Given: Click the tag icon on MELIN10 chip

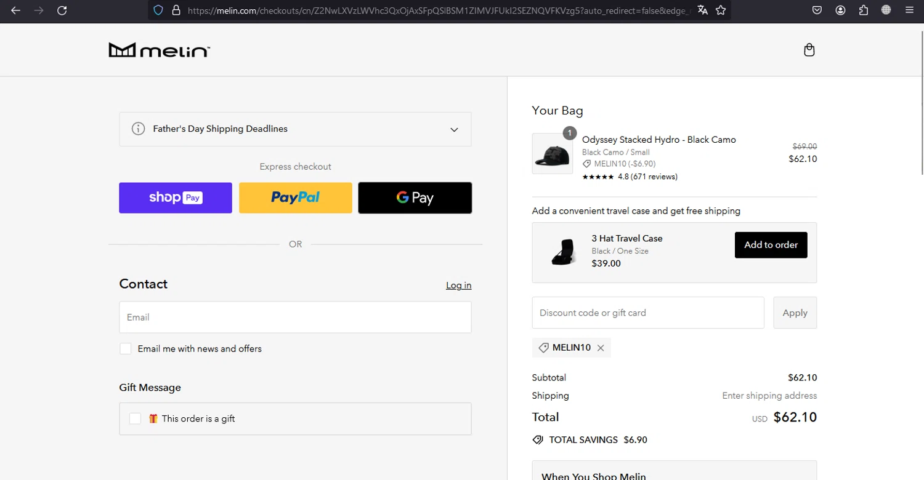Looking at the screenshot, I should (x=543, y=348).
